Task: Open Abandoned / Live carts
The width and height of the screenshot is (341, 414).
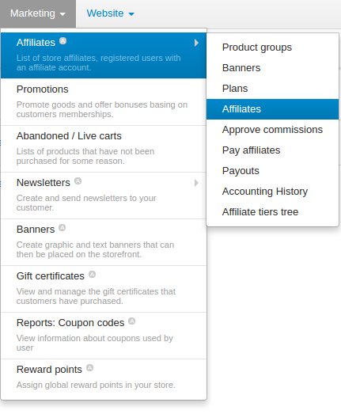Action: click(104, 149)
